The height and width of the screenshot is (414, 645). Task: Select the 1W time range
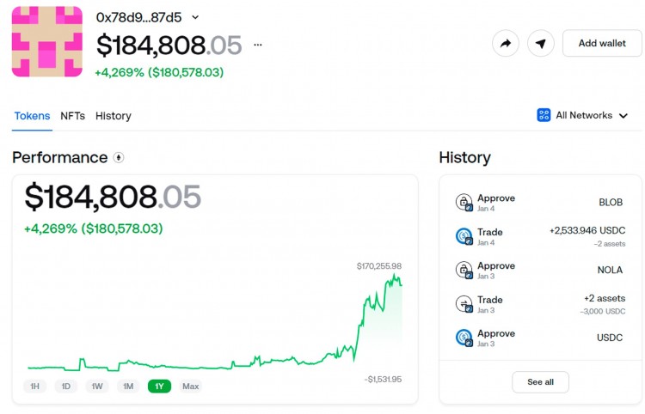(97, 387)
